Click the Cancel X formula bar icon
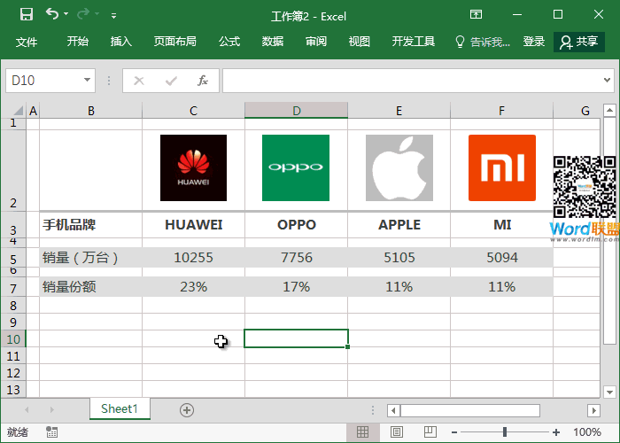Screen dimensions: 620x443 coord(139,81)
